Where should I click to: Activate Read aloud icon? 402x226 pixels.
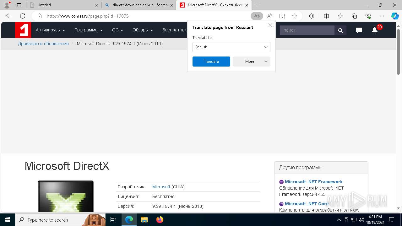(269, 16)
